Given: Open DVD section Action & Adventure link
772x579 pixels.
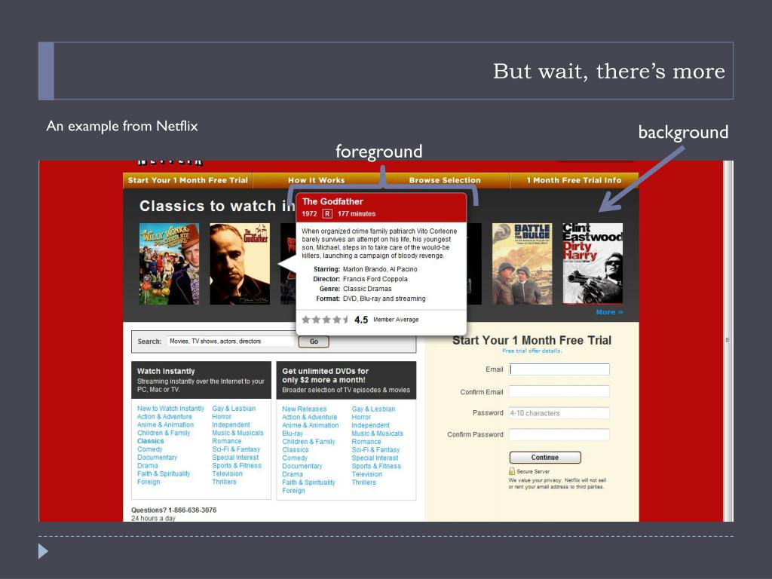Looking at the screenshot, I should coord(310,417).
